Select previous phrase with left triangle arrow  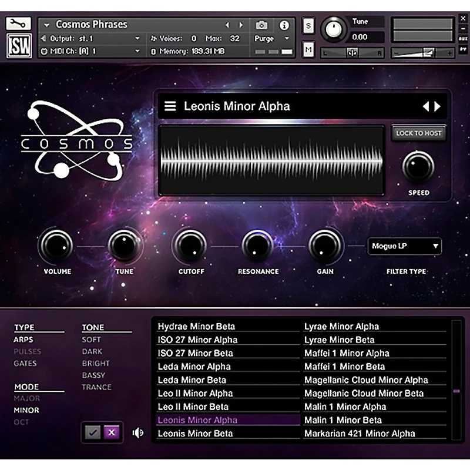click(x=426, y=106)
